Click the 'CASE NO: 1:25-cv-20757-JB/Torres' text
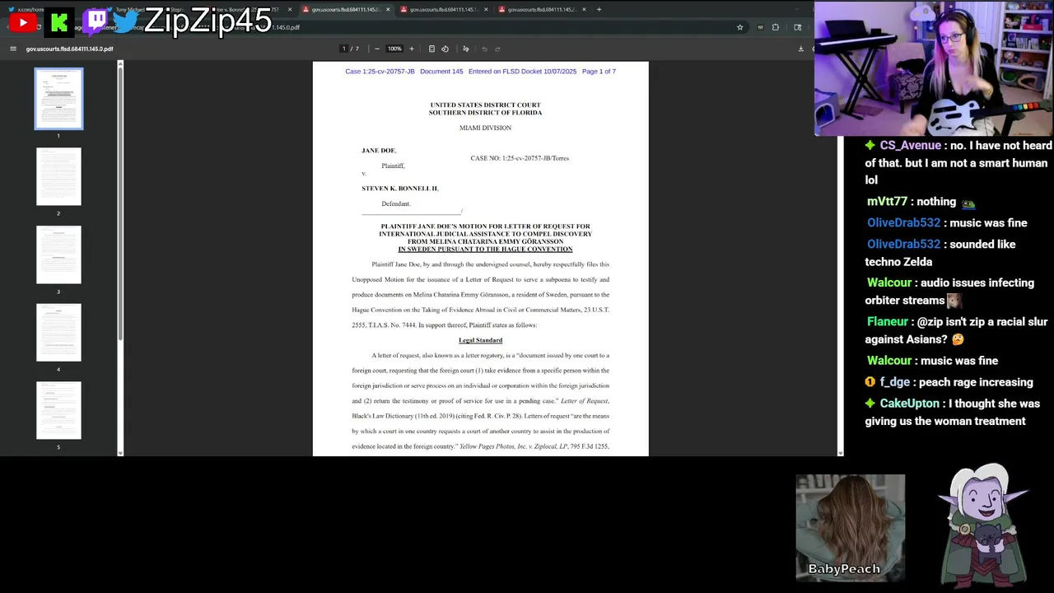 click(x=520, y=158)
